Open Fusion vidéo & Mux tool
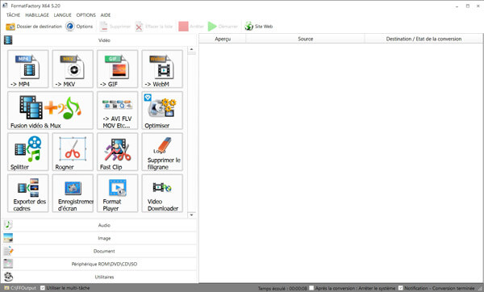 tap(50, 111)
